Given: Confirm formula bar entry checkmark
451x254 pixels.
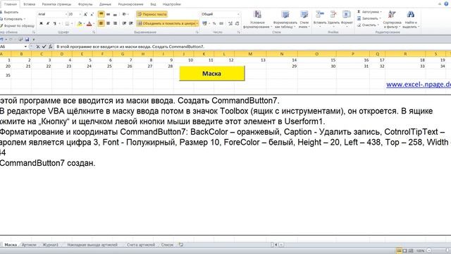Looking at the screenshot, I should tap(44, 47).
